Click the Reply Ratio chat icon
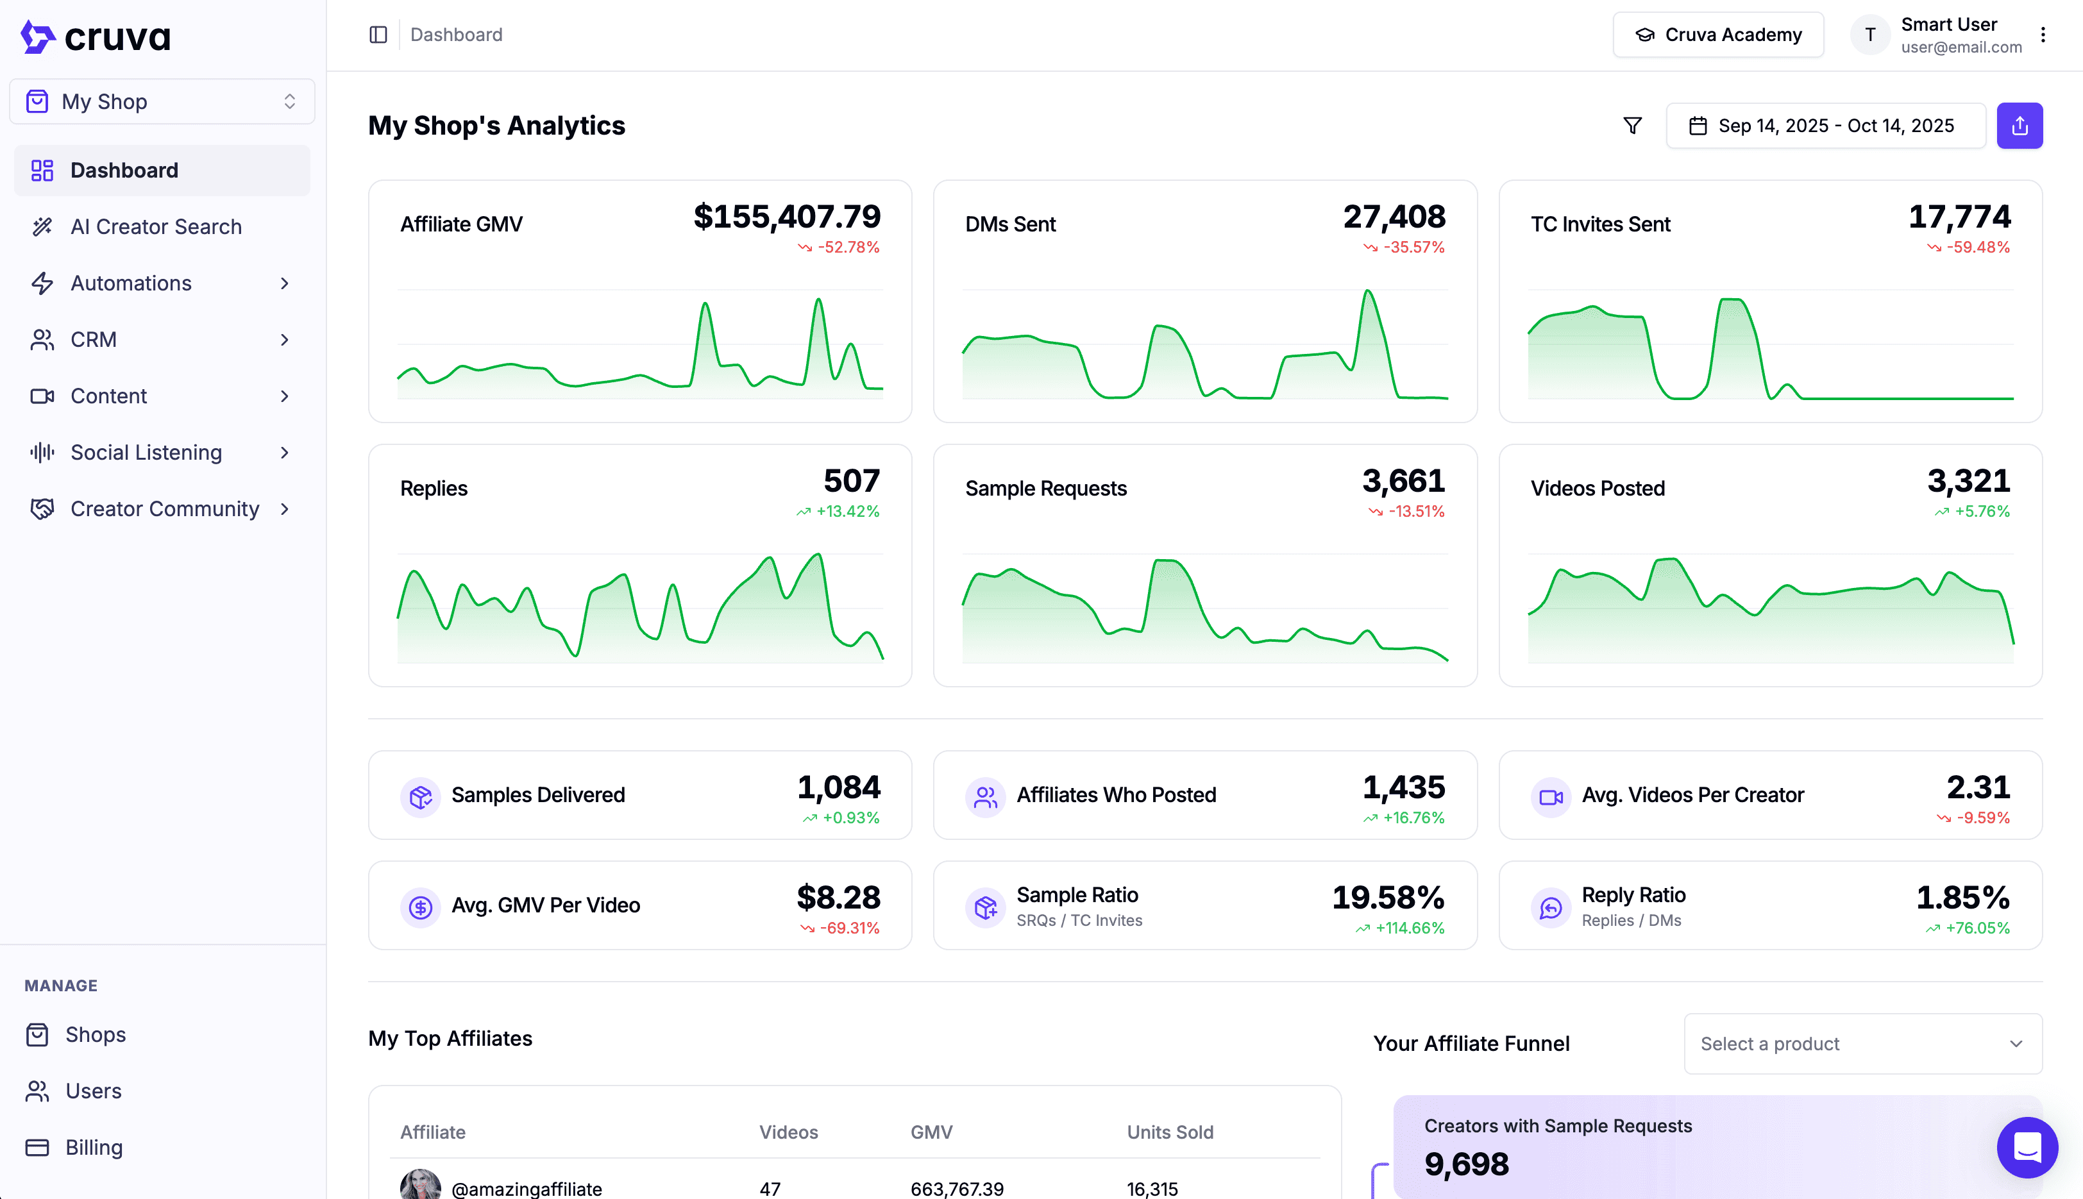The height and width of the screenshot is (1199, 2083). point(1550,906)
